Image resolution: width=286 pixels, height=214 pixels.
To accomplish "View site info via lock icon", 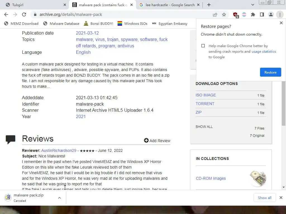I will [x=35, y=14].
